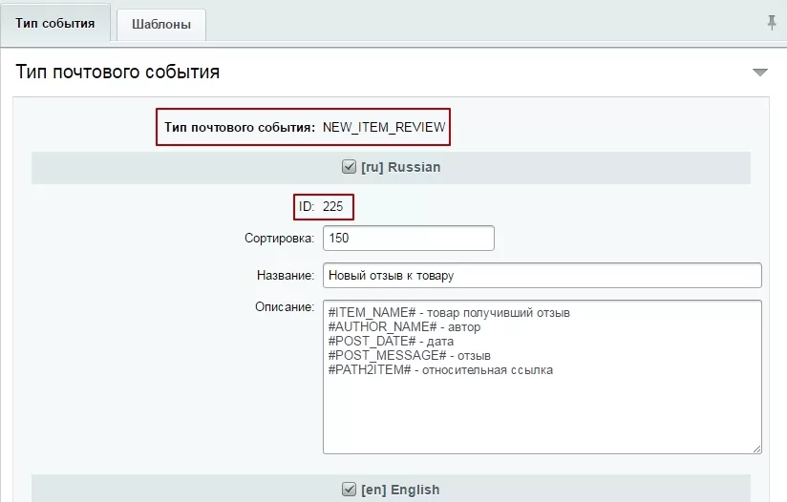Click the Название label
The height and width of the screenshot is (502, 787).
click(x=285, y=275)
